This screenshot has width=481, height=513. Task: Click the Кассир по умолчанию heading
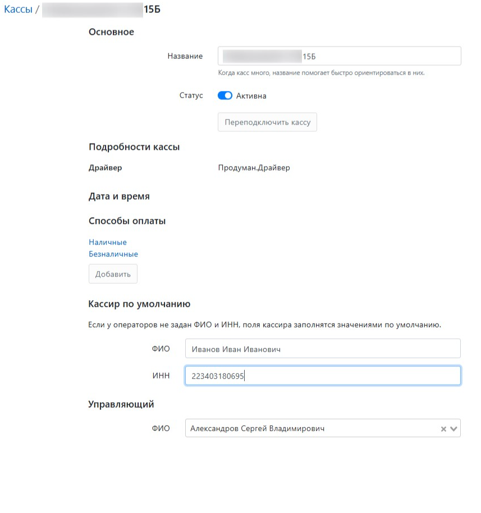(139, 304)
